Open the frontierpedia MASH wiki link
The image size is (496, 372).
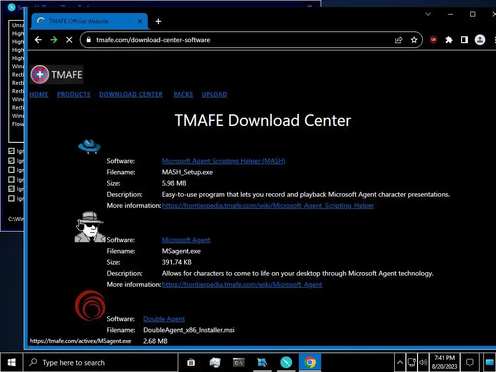[268, 205]
